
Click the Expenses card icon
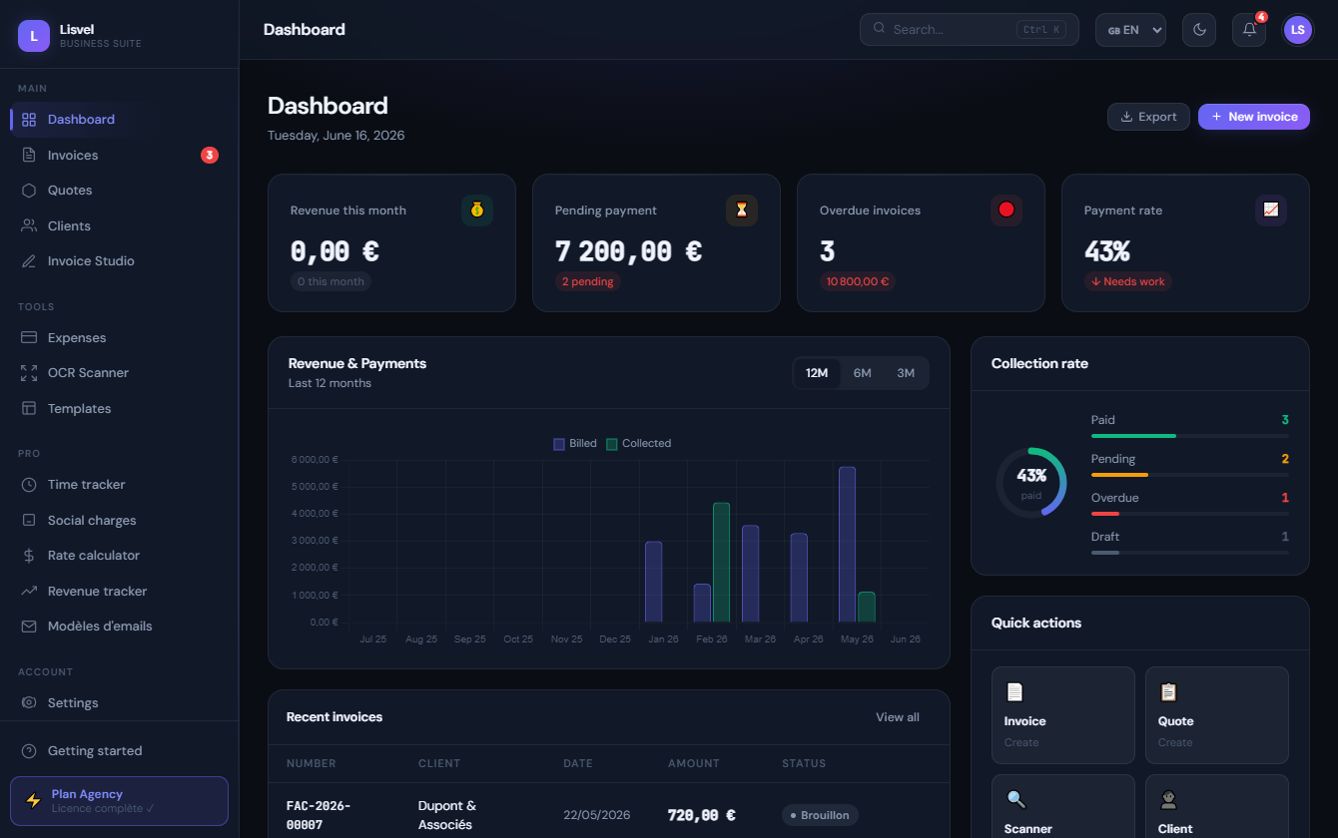click(29, 338)
